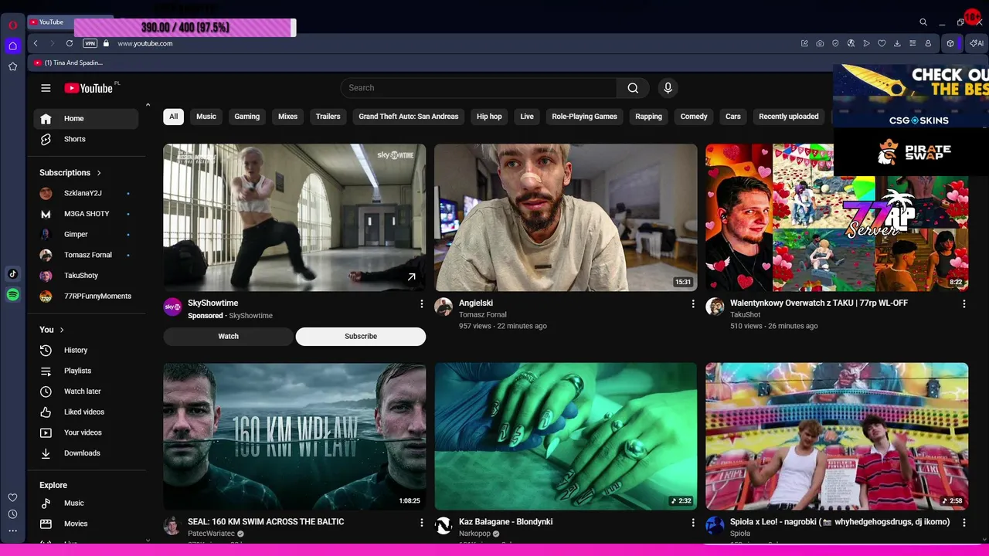Open browser downloads arrow icon
989x556 pixels.
(x=897, y=43)
